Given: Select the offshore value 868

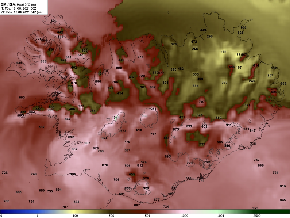Looking at the screenshot, I should tap(261, 165).
